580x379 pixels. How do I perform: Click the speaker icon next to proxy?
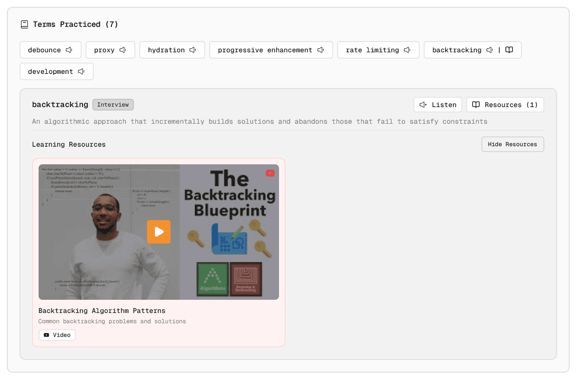pyautogui.click(x=123, y=50)
